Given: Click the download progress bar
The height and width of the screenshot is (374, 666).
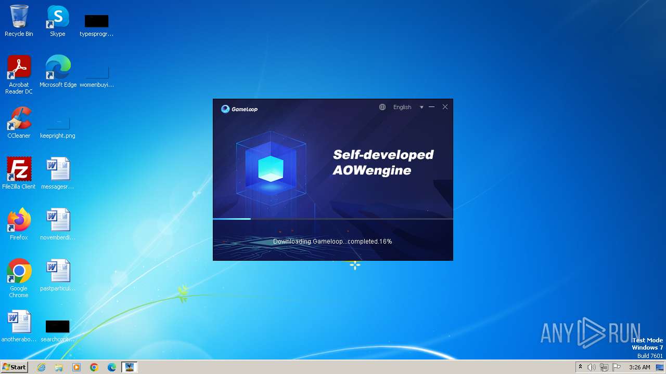Looking at the screenshot, I should point(333,219).
